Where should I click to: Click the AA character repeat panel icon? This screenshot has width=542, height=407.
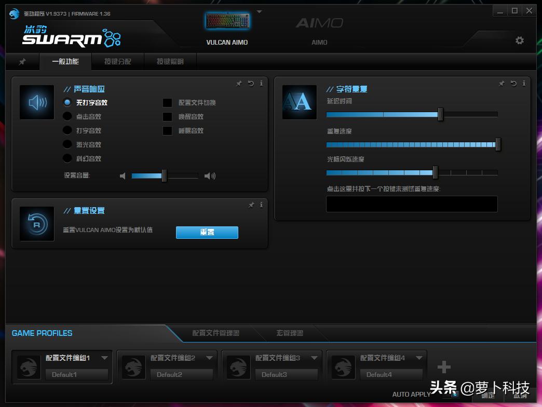pyautogui.click(x=299, y=102)
